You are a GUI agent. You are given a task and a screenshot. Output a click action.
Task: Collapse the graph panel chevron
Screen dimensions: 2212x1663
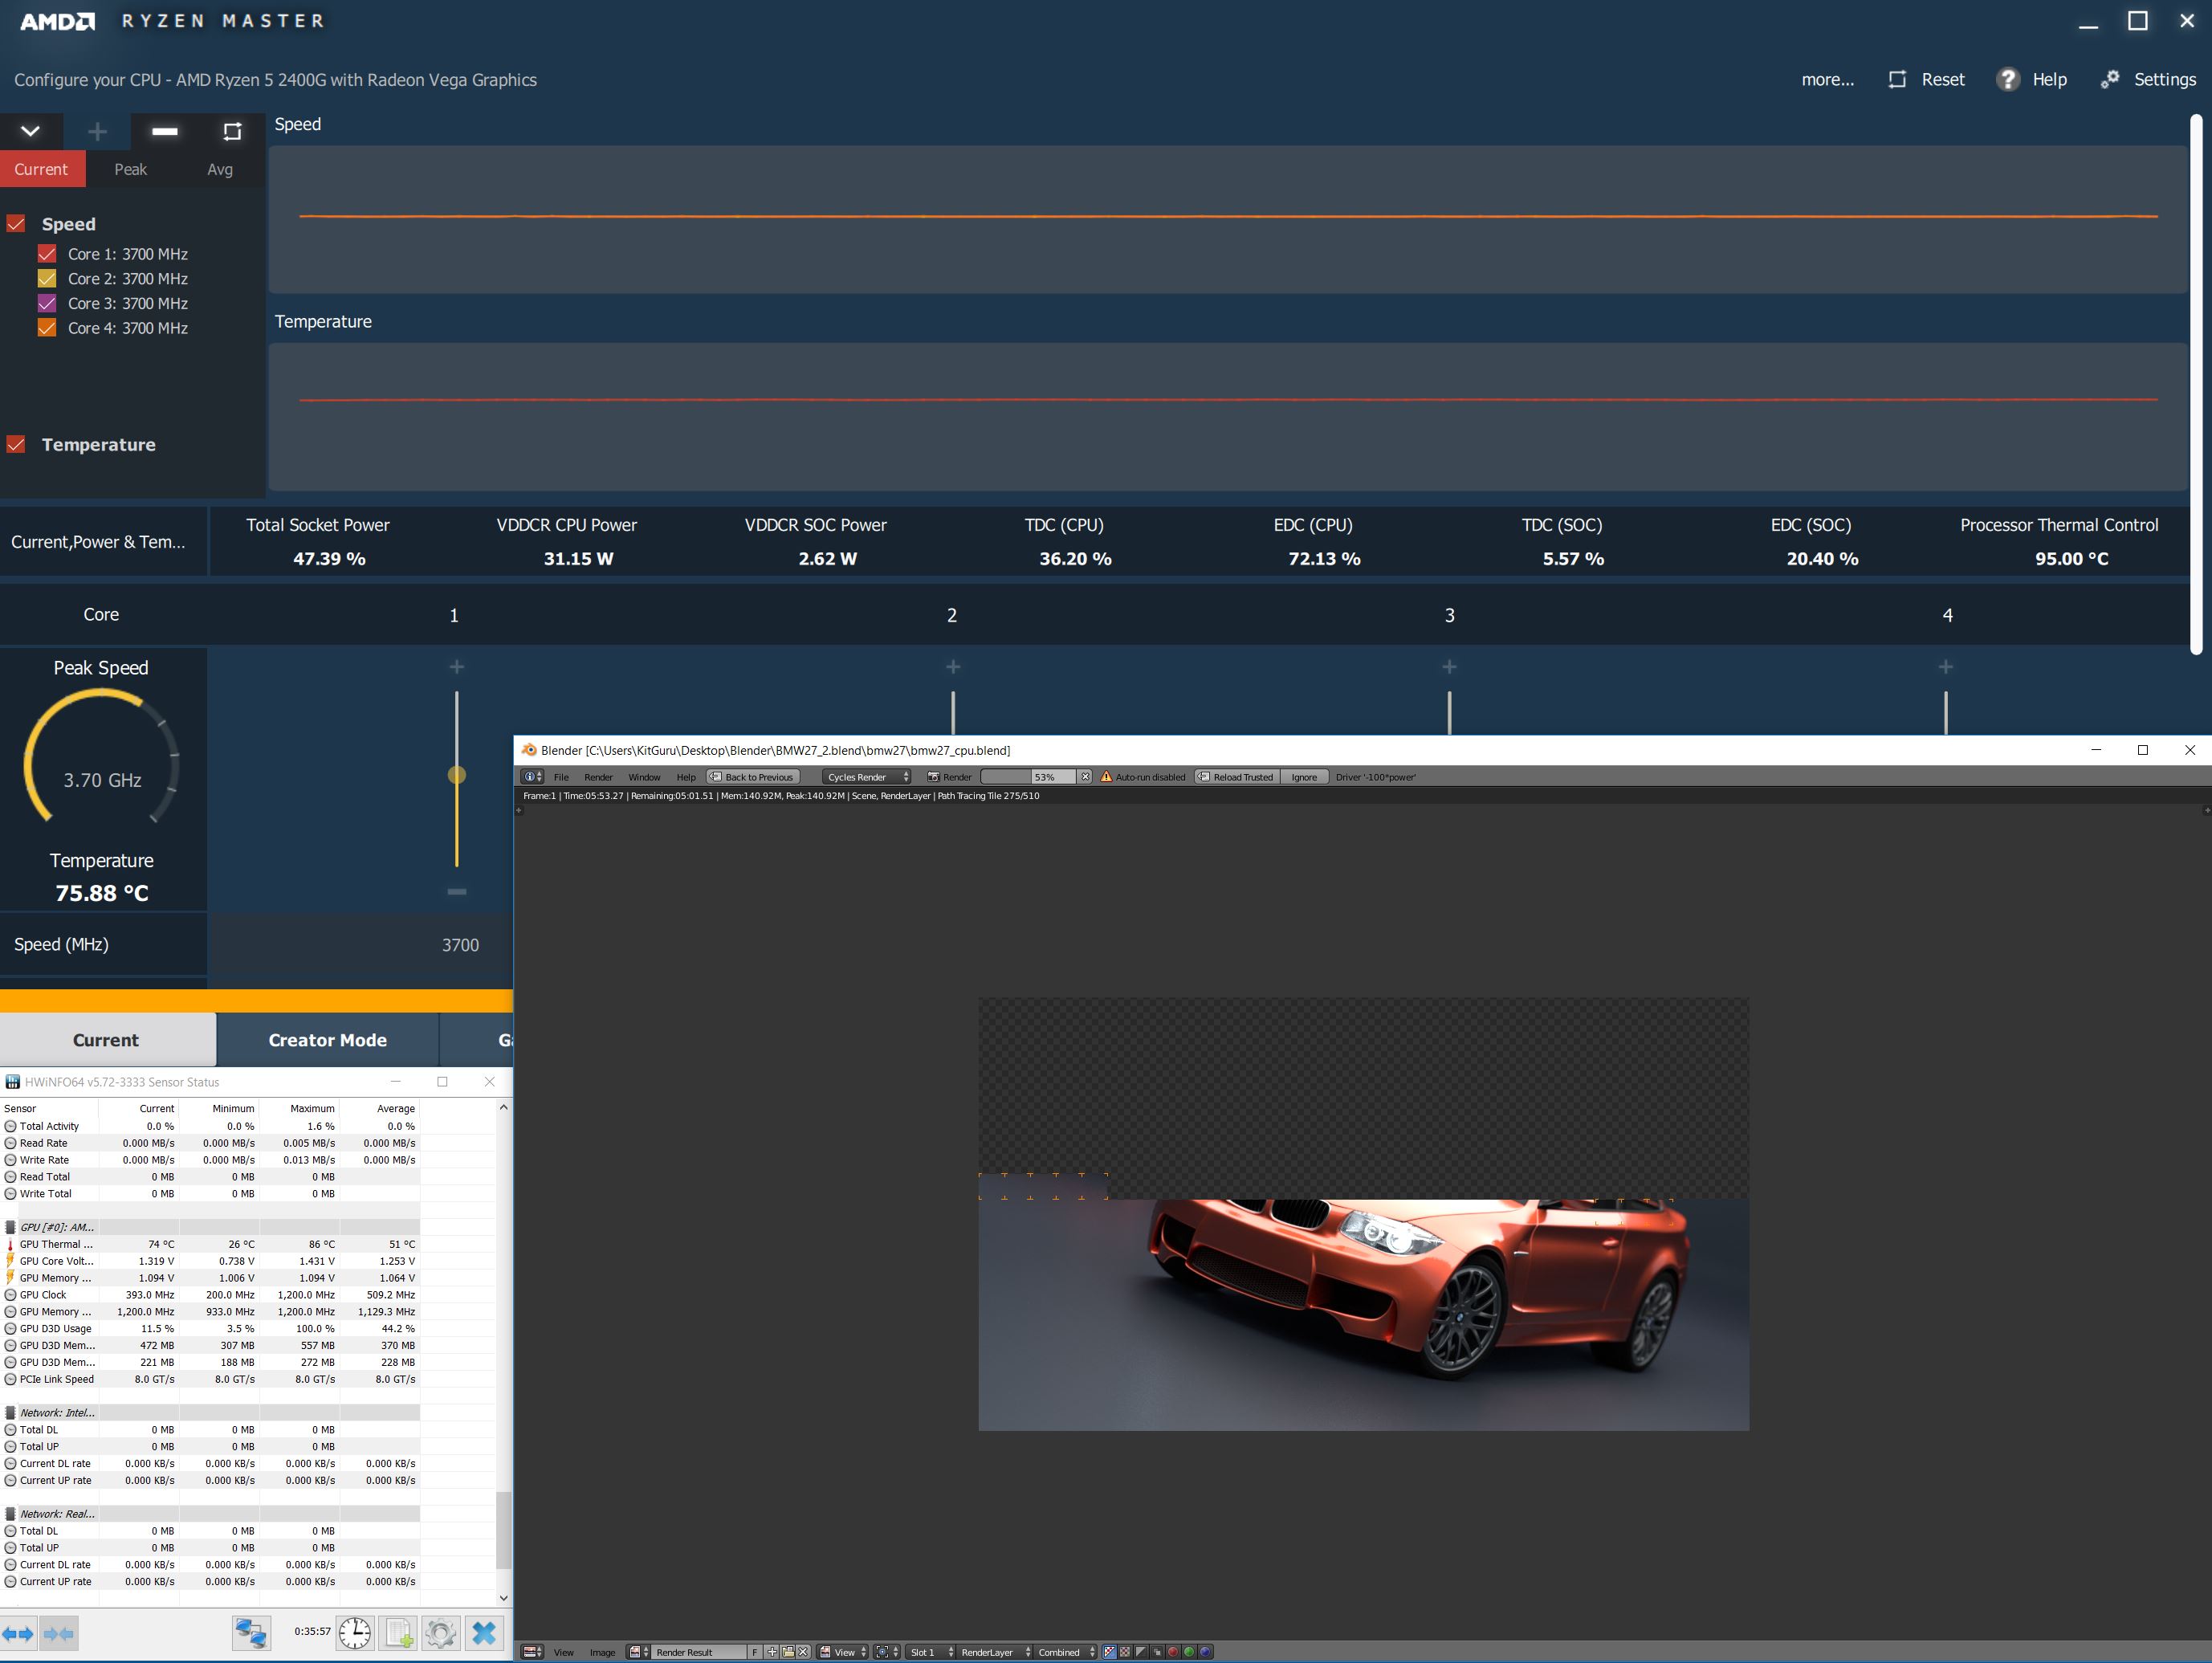pyautogui.click(x=30, y=131)
